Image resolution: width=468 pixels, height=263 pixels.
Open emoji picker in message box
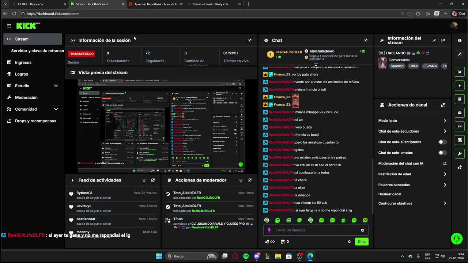coord(363,230)
